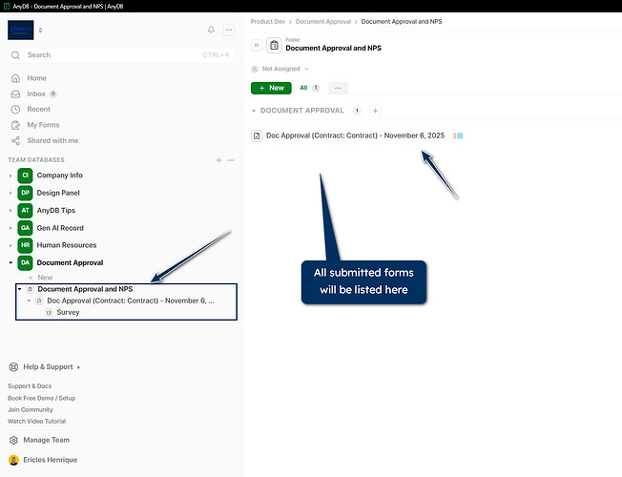Collapse the Document Approval database
The width and height of the screenshot is (622, 477).
coord(10,262)
